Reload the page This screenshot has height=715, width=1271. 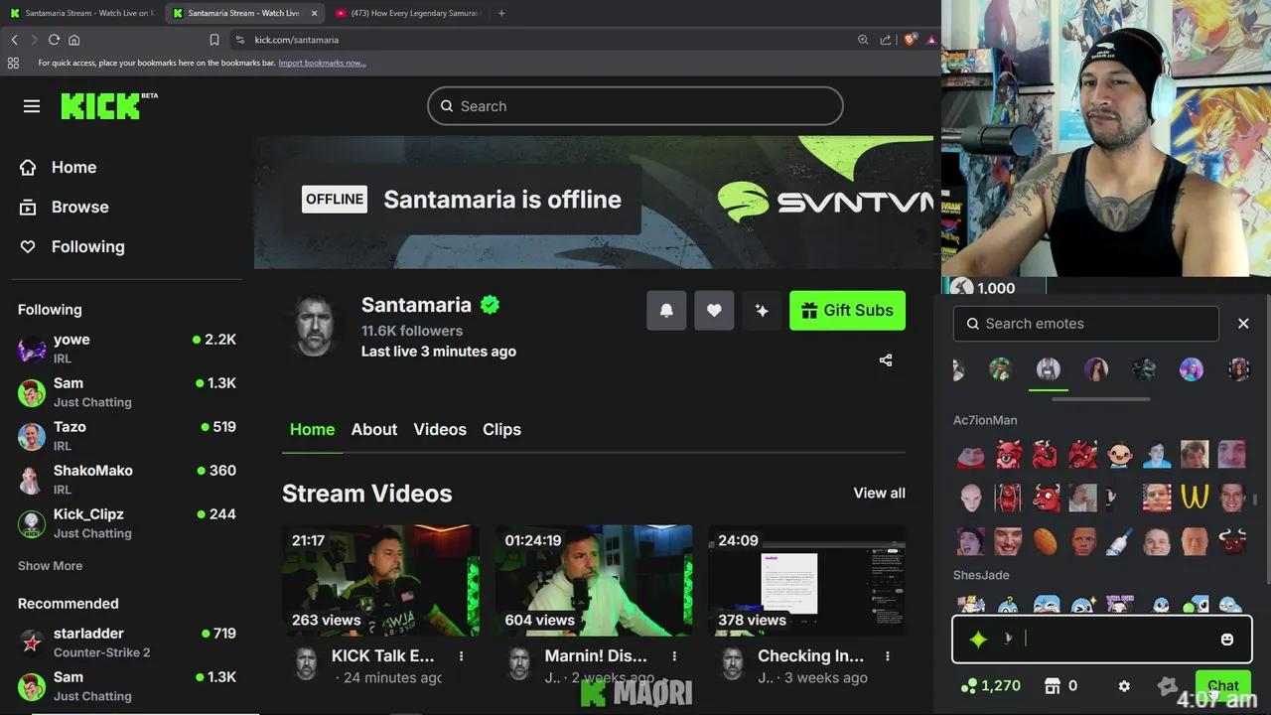coord(54,40)
